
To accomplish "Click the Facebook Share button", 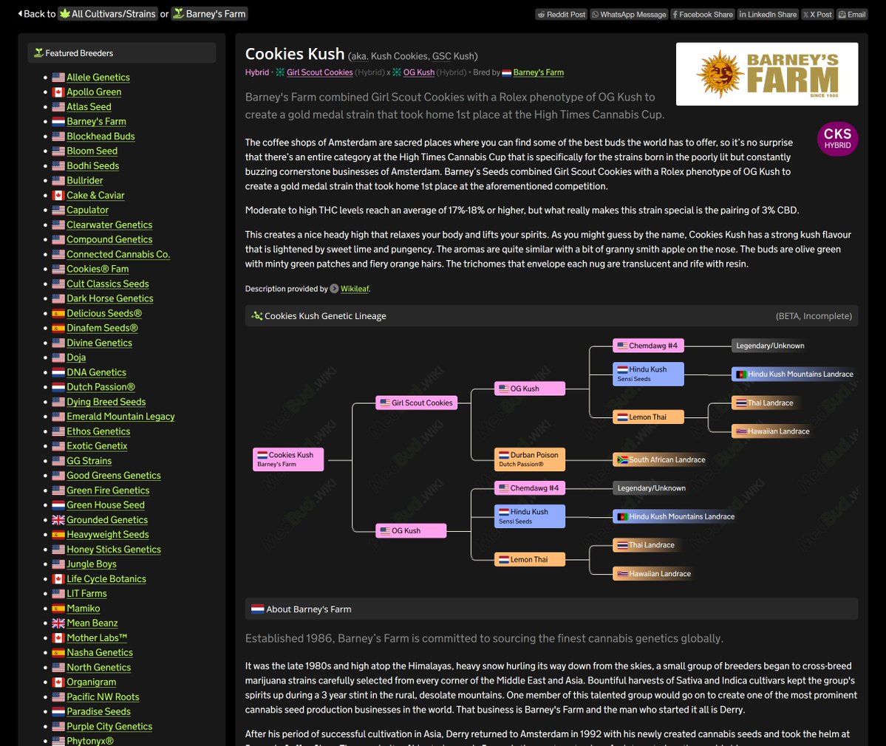I will (702, 14).
